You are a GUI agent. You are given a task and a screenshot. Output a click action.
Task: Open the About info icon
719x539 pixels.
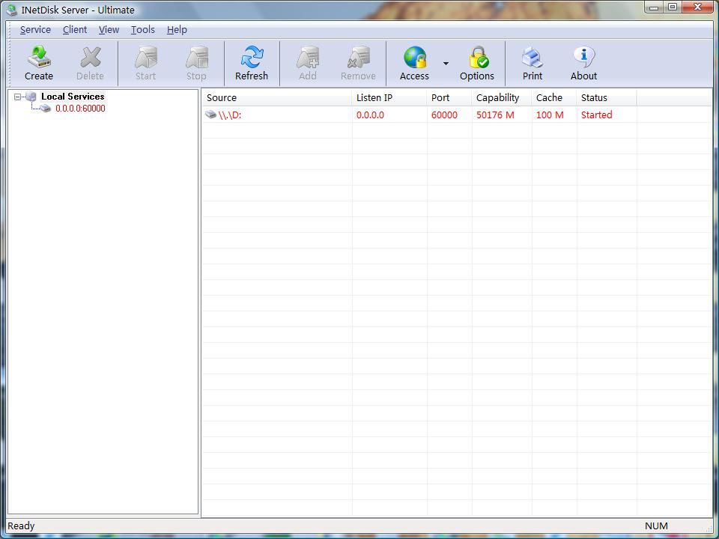(x=583, y=58)
